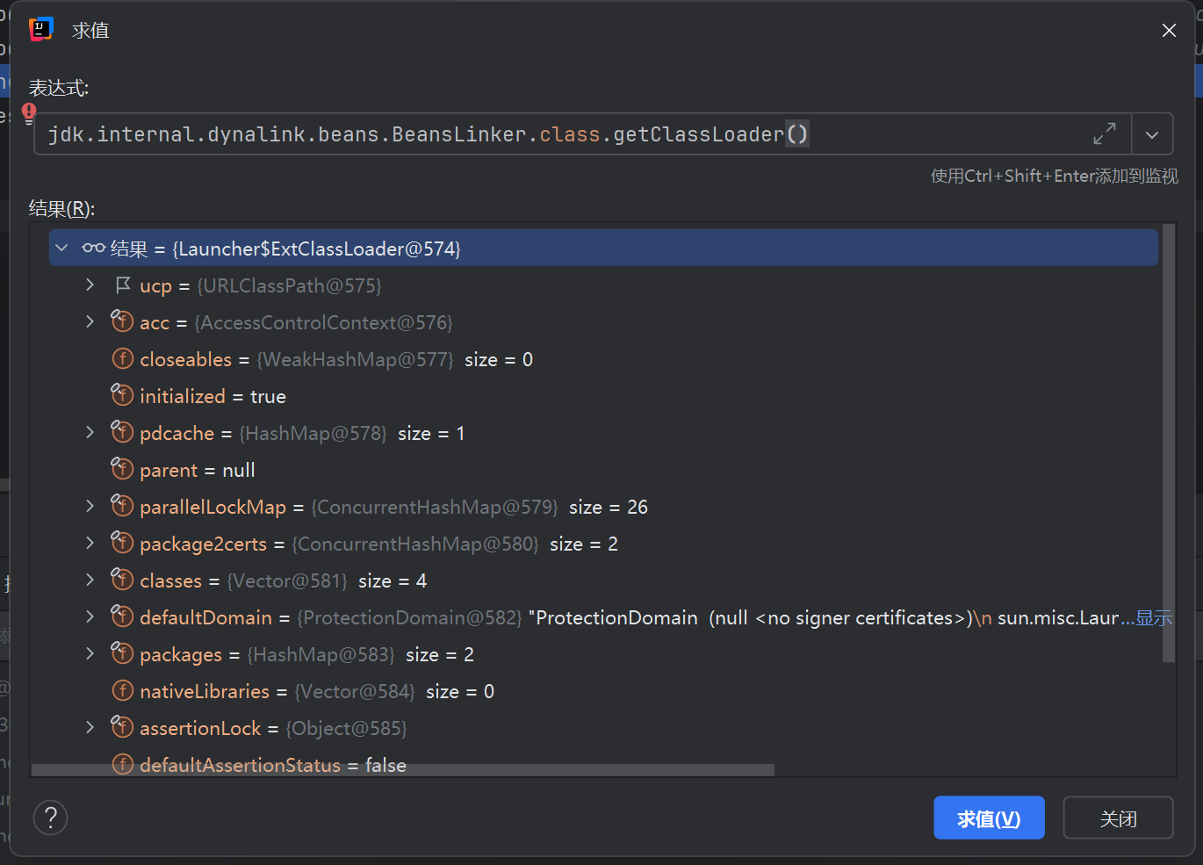Click the field icon beside initialized
Screen dimensions: 1203x865
click(x=123, y=396)
